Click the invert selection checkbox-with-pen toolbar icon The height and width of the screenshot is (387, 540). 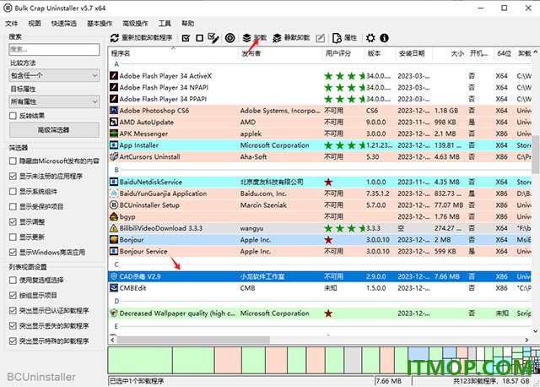(x=213, y=38)
